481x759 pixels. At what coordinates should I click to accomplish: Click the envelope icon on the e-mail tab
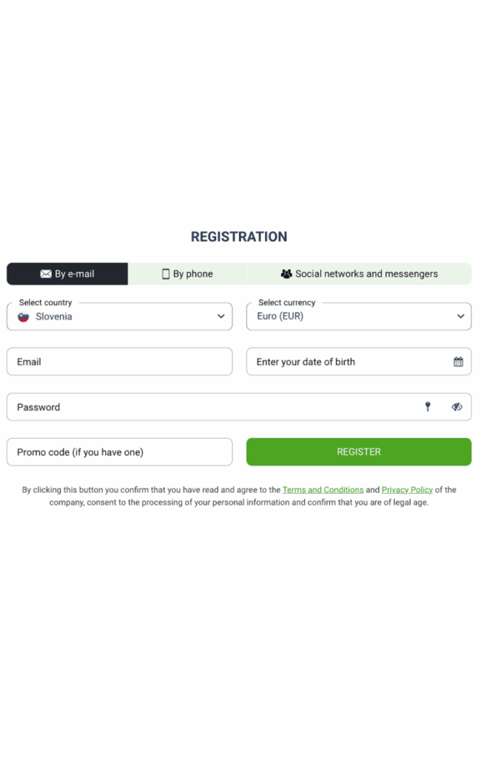click(46, 274)
